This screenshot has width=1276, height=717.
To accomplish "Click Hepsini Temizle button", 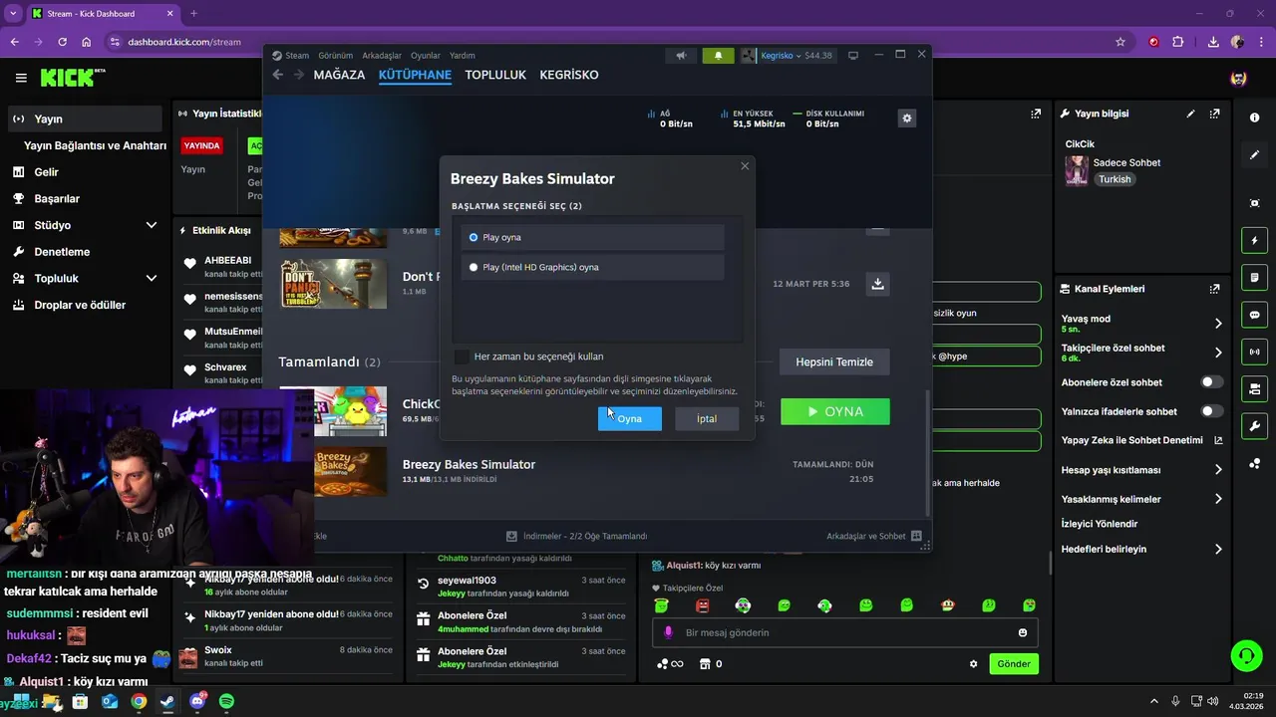I will [x=834, y=361].
